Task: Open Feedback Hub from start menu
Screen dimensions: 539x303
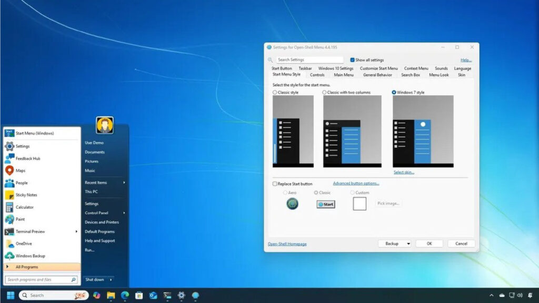Action: pyautogui.click(x=27, y=158)
